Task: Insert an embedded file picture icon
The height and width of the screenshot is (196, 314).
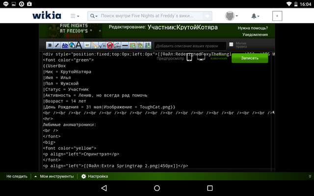Action: (87, 46)
